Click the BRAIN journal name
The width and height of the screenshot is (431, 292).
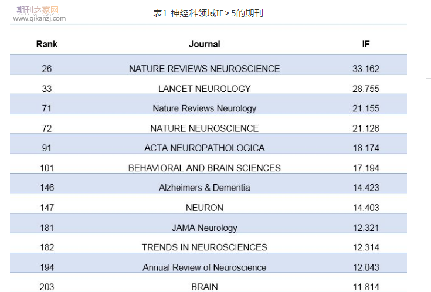click(205, 287)
